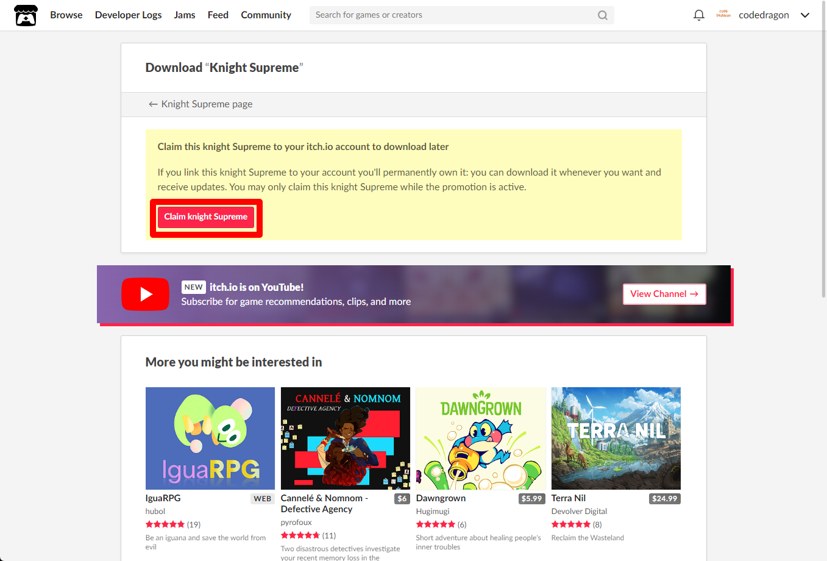This screenshot has width=827, height=561.
Task: Visit the author Hugimugi
Action: [433, 512]
